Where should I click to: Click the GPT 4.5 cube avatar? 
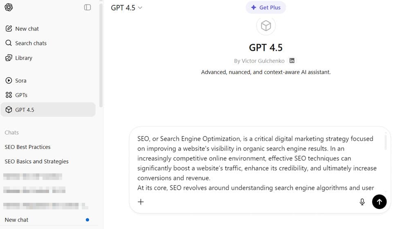coord(266,26)
